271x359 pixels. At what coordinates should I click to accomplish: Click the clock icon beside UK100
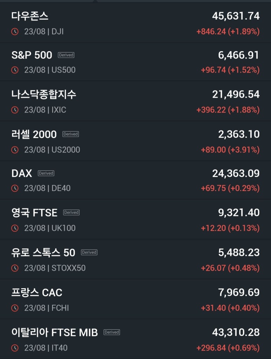(x=15, y=228)
